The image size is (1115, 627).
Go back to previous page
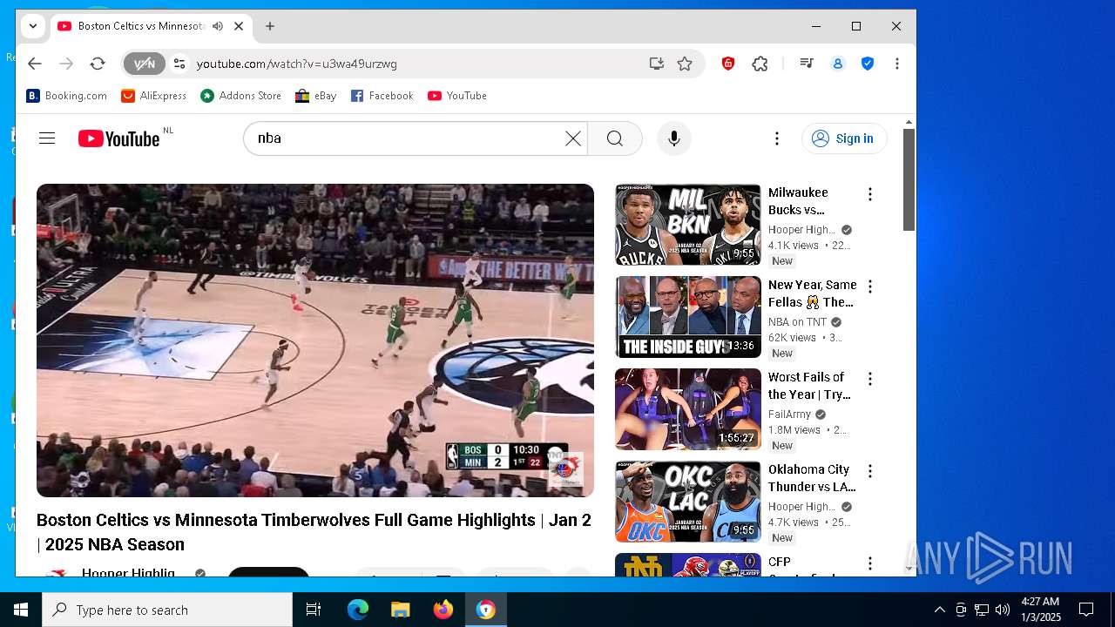tap(34, 64)
